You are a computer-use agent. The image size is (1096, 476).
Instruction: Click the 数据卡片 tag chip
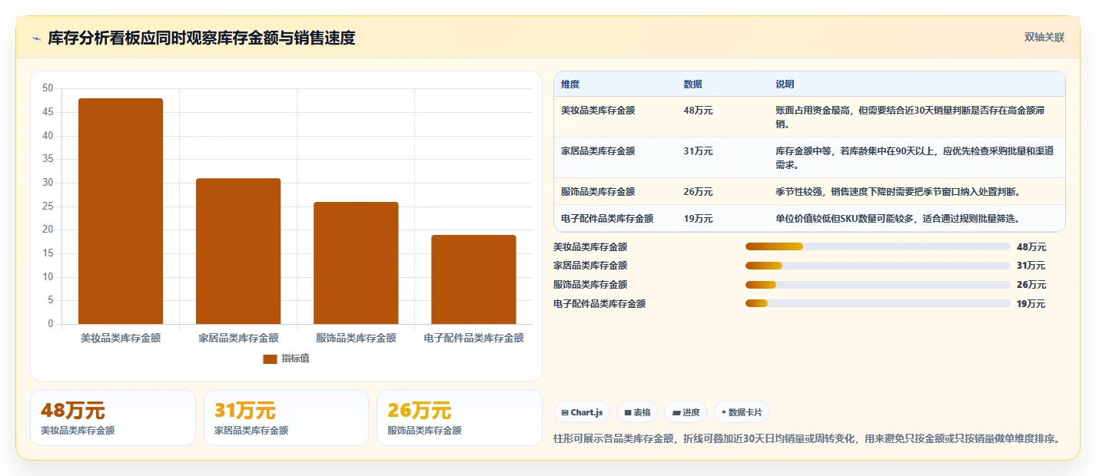(x=742, y=412)
